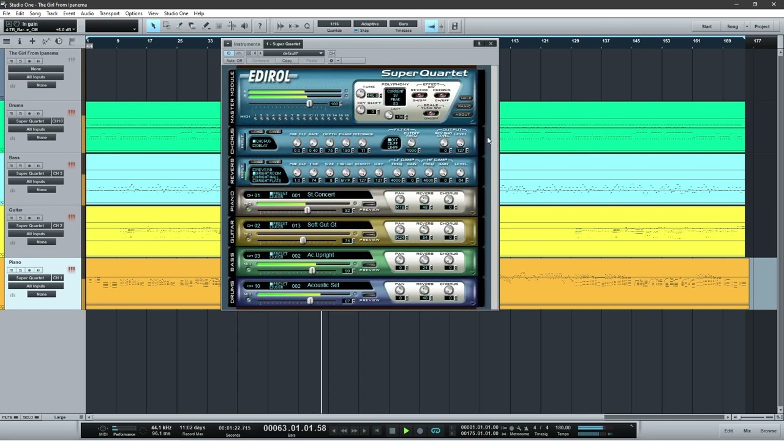Image resolution: width=784 pixels, height=441 pixels.
Task: Select the Mute tool
Action: (219, 26)
